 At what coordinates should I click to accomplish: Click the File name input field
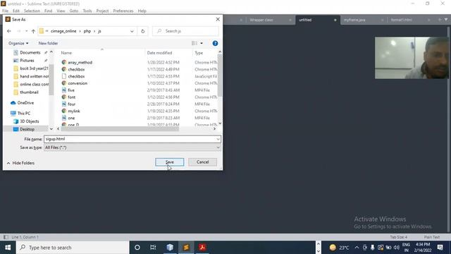[x=130, y=139]
